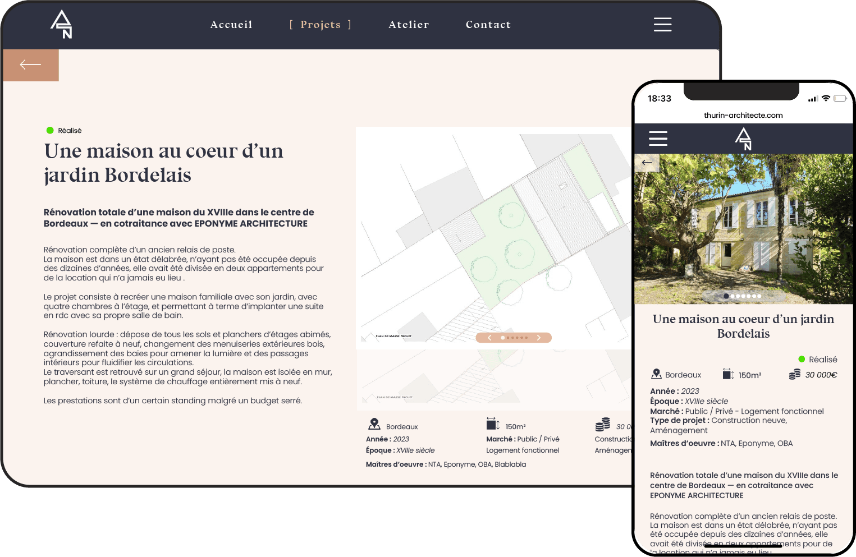Tap the AN logo in the mobile header

pyautogui.click(x=743, y=139)
